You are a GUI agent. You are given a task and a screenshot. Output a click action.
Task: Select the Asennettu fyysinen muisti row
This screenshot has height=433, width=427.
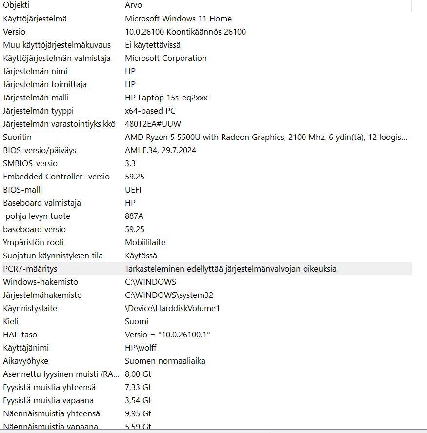207,374
